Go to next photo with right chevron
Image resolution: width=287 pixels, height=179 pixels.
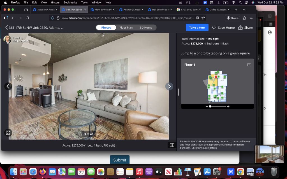tap(169, 86)
